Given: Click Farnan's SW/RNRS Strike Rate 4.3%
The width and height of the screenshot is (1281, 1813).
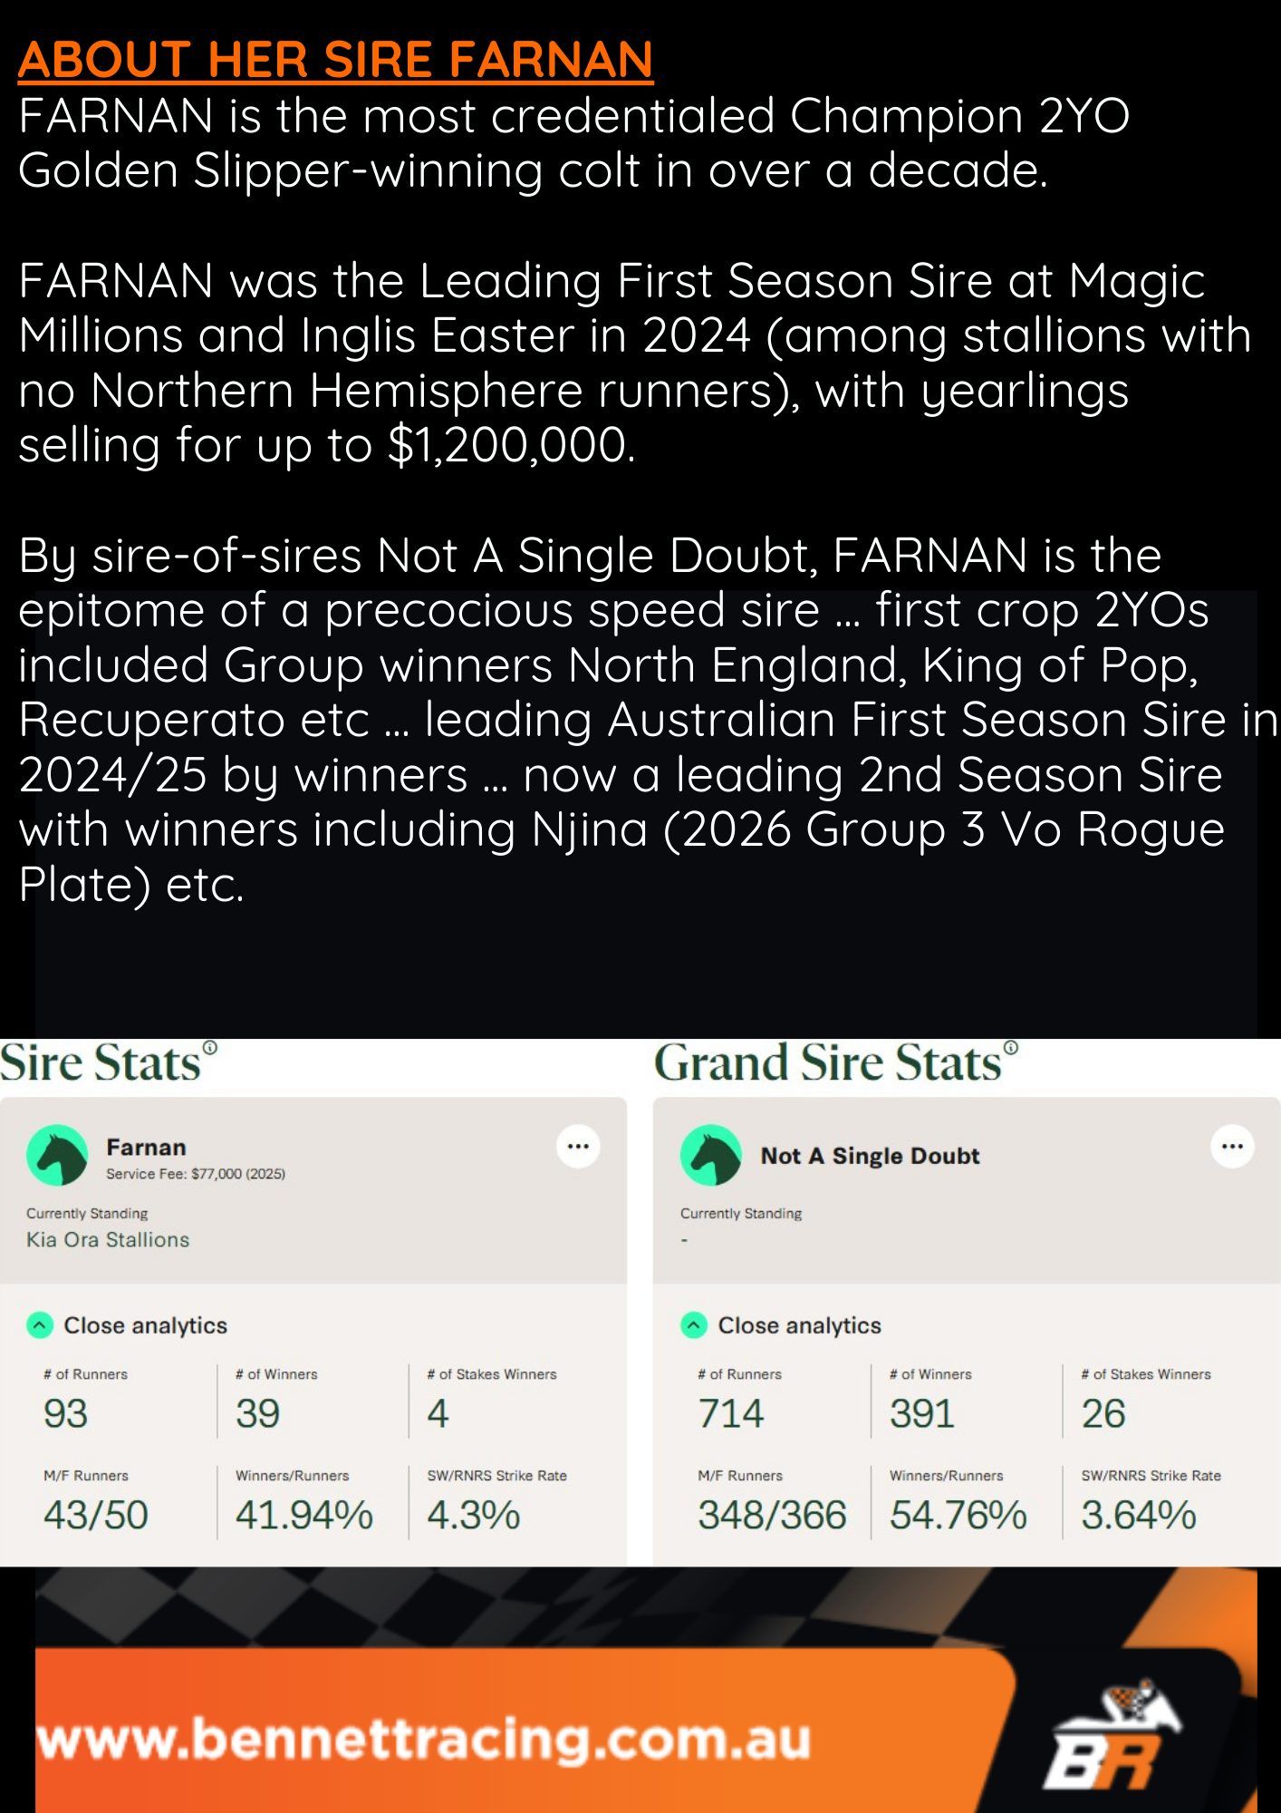Looking at the screenshot, I should tap(473, 1515).
